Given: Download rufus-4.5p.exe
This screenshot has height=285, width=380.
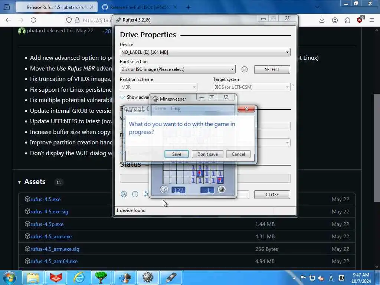Looking at the screenshot, I should coord(47,224).
